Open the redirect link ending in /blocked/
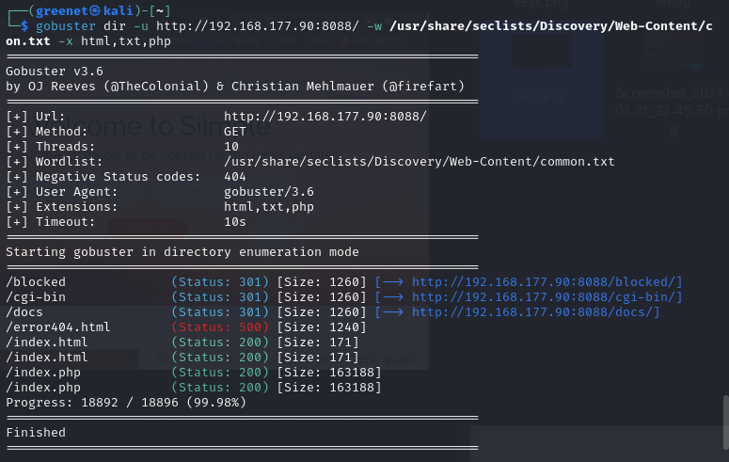Image resolution: width=729 pixels, height=462 pixels. (x=547, y=282)
